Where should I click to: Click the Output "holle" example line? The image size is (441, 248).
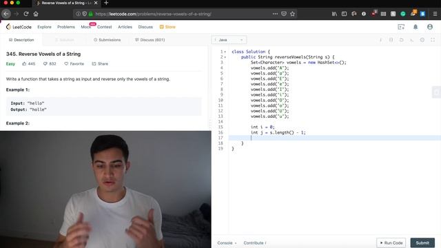28,110
